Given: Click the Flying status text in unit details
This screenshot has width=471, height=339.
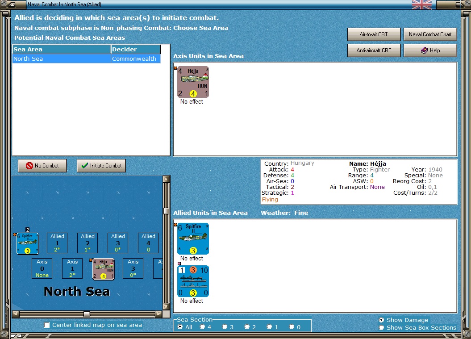Looking at the screenshot, I should (x=270, y=200).
